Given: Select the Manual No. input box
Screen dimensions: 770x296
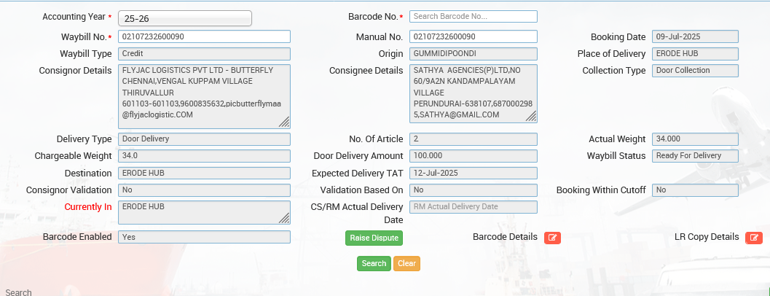Looking at the screenshot, I should [473, 36].
